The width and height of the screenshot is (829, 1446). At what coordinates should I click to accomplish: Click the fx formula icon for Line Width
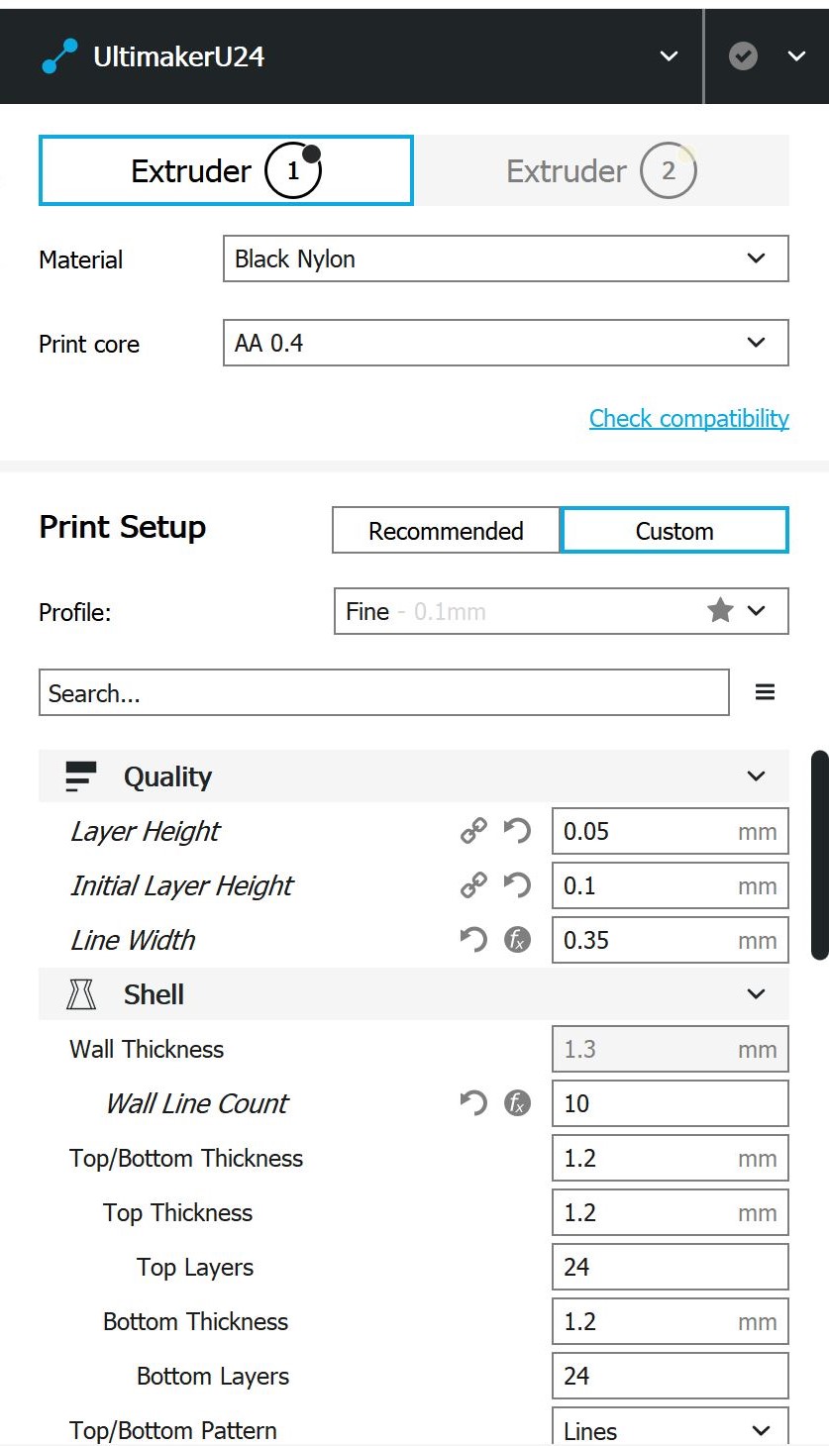(517, 940)
